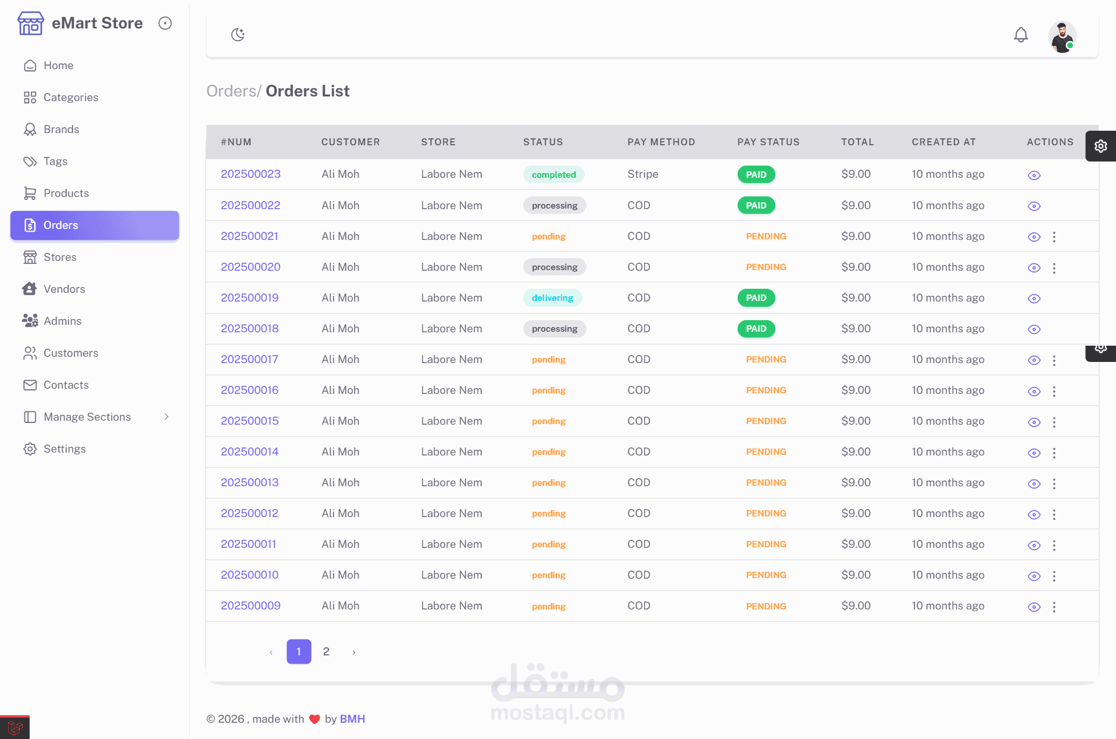The width and height of the screenshot is (1116, 739).
Task: Expand the Manage Sections chevron
Action: [166, 417]
